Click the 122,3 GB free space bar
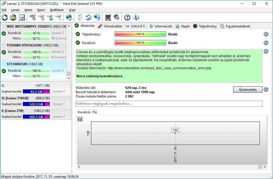This screenshot has width=273, height=179. point(36,104)
